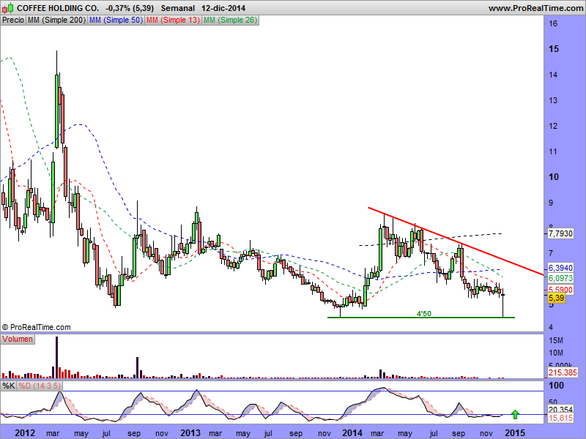
Task: Click the 5,5900 moving average value
Action: [x=560, y=290]
